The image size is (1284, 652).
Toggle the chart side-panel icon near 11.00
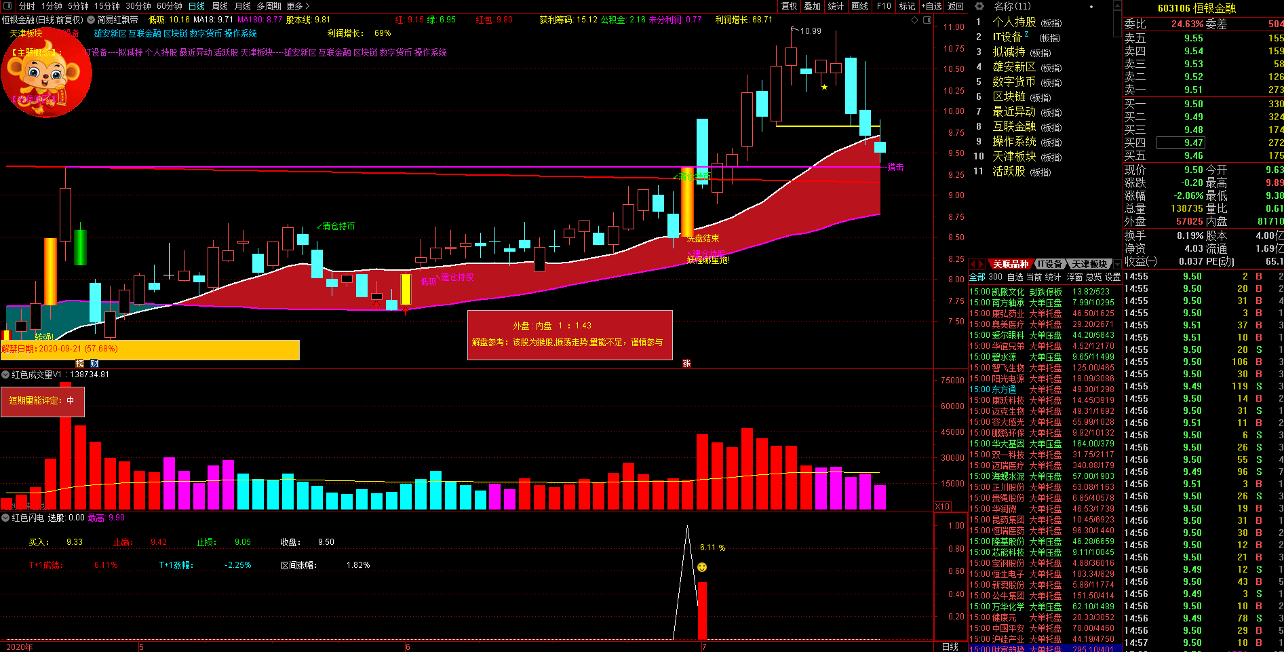click(927, 20)
